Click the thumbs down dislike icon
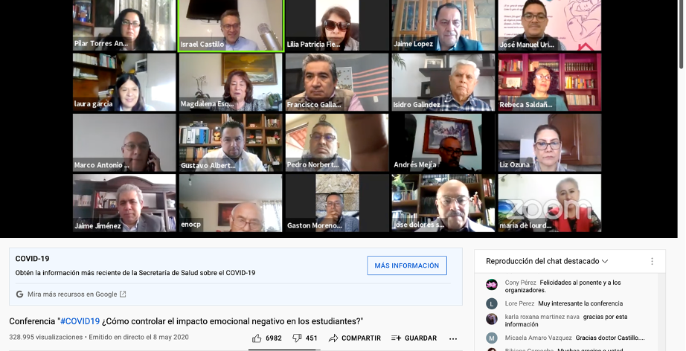Viewport: 686px width, 351px height. pos(297,338)
